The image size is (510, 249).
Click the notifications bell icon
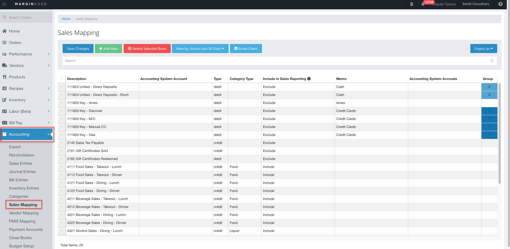(423, 4)
